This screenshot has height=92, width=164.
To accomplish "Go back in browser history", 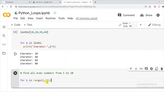I will point(3,7).
